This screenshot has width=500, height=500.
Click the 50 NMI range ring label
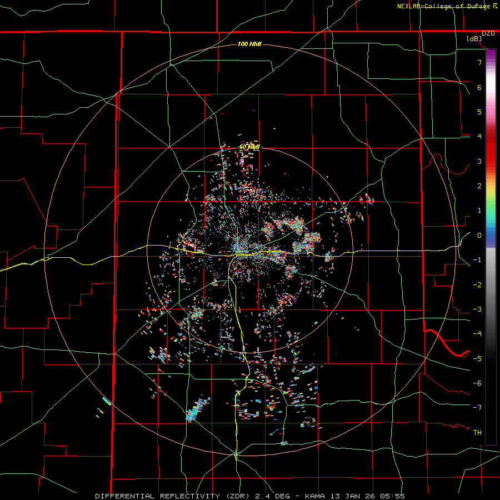point(249,147)
